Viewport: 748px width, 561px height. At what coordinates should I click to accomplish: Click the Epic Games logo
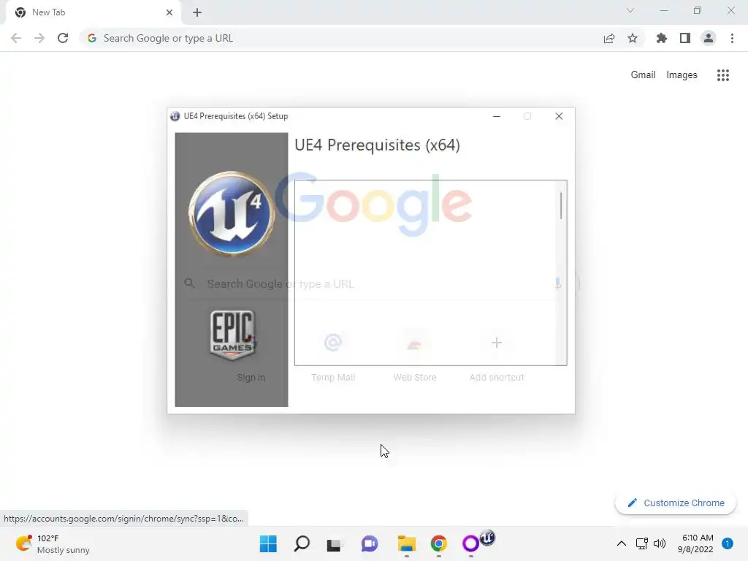click(232, 335)
